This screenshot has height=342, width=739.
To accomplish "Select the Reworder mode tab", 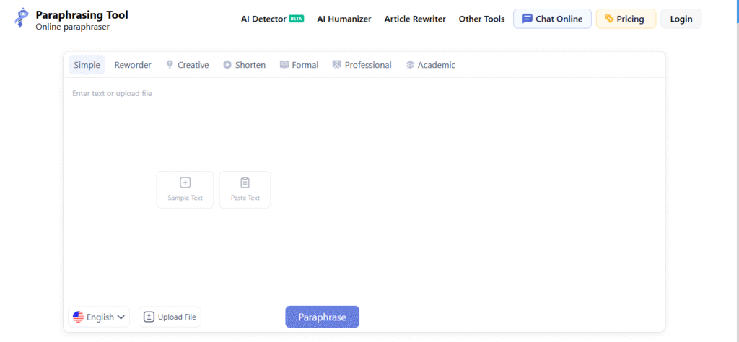I will pyautogui.click(x=133, y=65).
